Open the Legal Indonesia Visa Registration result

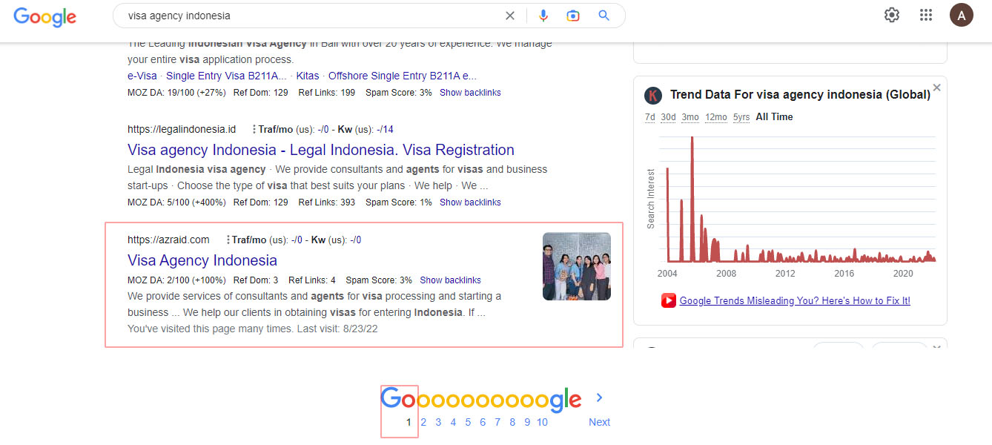coord(320,150)
